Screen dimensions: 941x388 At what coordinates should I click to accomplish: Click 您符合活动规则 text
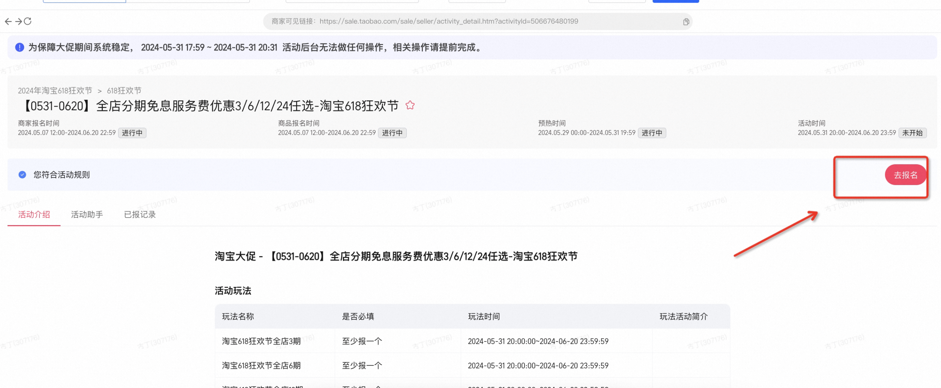click(62, 175)
